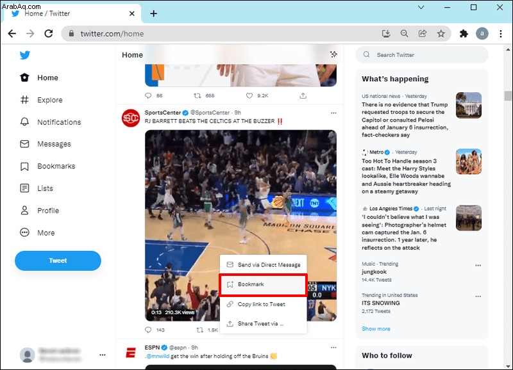Click the Search Twitter field

pyautogui.click(x=422, y=55)
